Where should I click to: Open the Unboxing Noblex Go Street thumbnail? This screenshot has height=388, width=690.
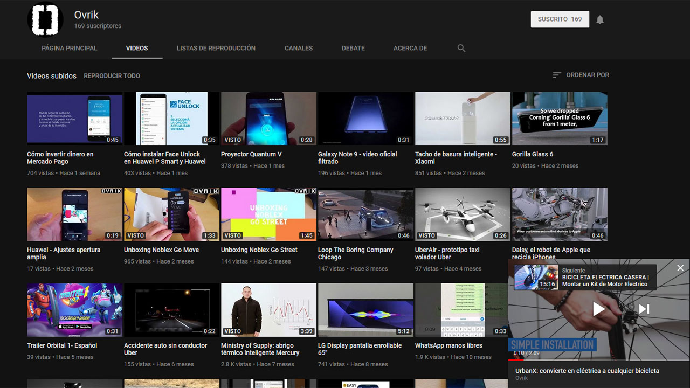(268, 214)
